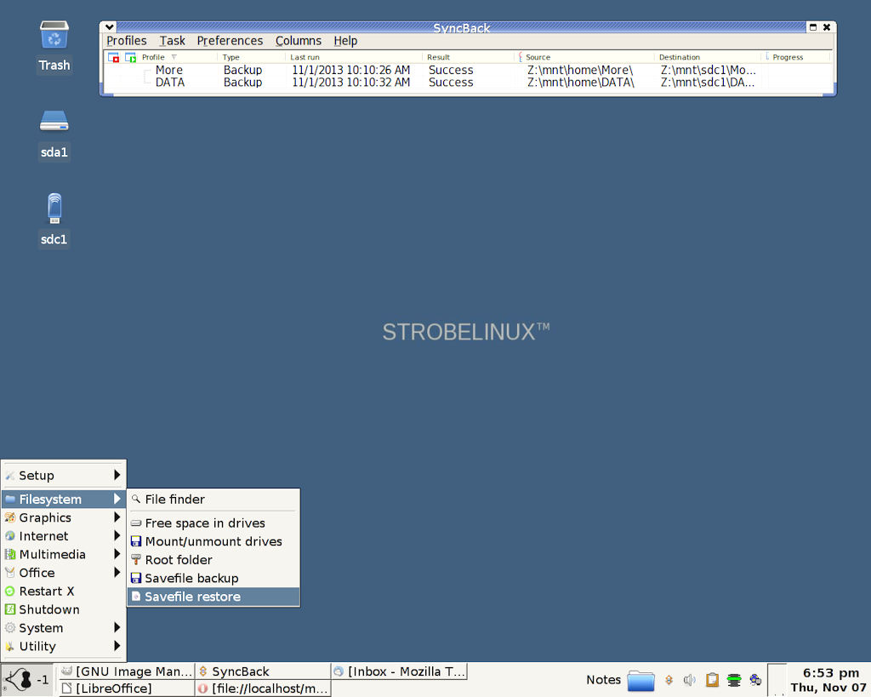Click the green run icon in SyncBack
The image size is (871, 697).
[130, 58]
